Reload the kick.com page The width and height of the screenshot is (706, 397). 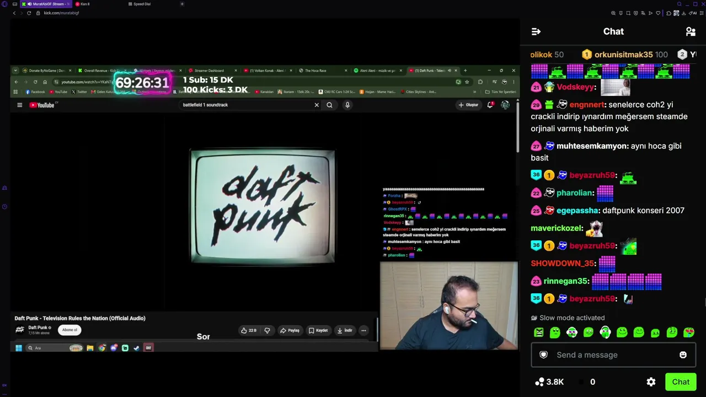29,13
